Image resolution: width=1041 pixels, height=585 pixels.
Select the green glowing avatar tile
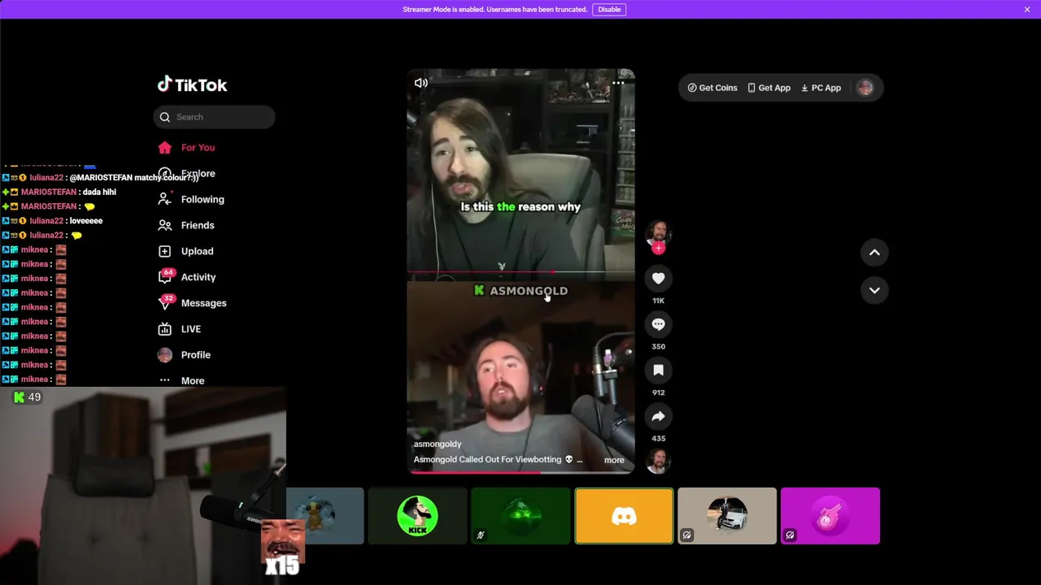pyautogui.click(x=520, y=516)
